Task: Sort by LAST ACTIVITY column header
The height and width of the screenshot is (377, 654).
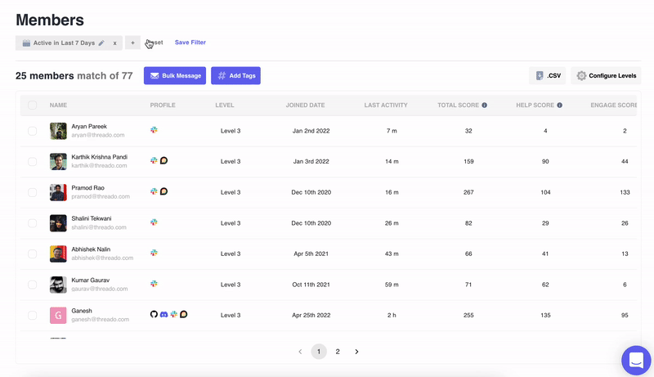Action: tap(386, 105)
